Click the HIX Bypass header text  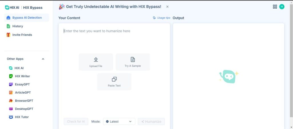33,8
